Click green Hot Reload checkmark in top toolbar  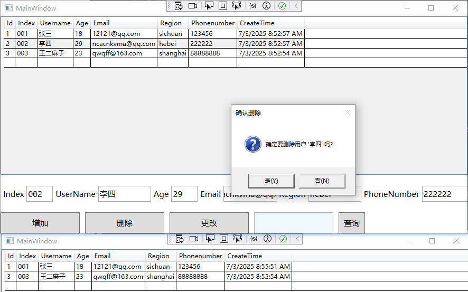282,6
